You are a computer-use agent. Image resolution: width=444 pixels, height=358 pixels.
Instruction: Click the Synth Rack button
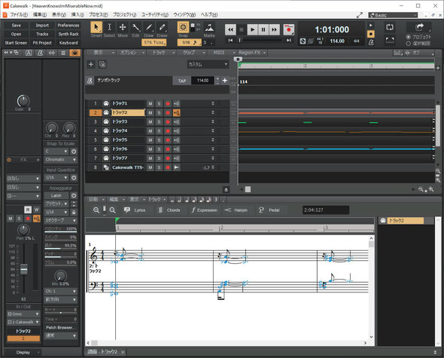pyautogui.click(x=68, y=34)
